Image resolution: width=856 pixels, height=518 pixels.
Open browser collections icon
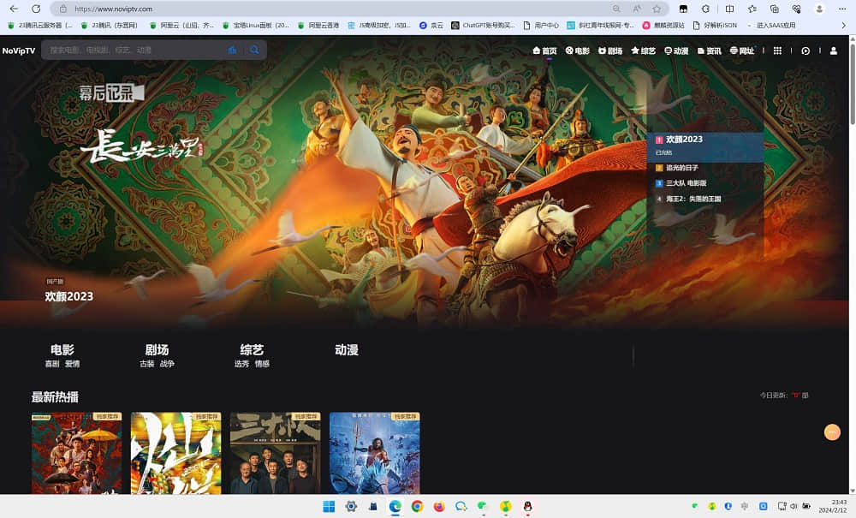point(774,9)
